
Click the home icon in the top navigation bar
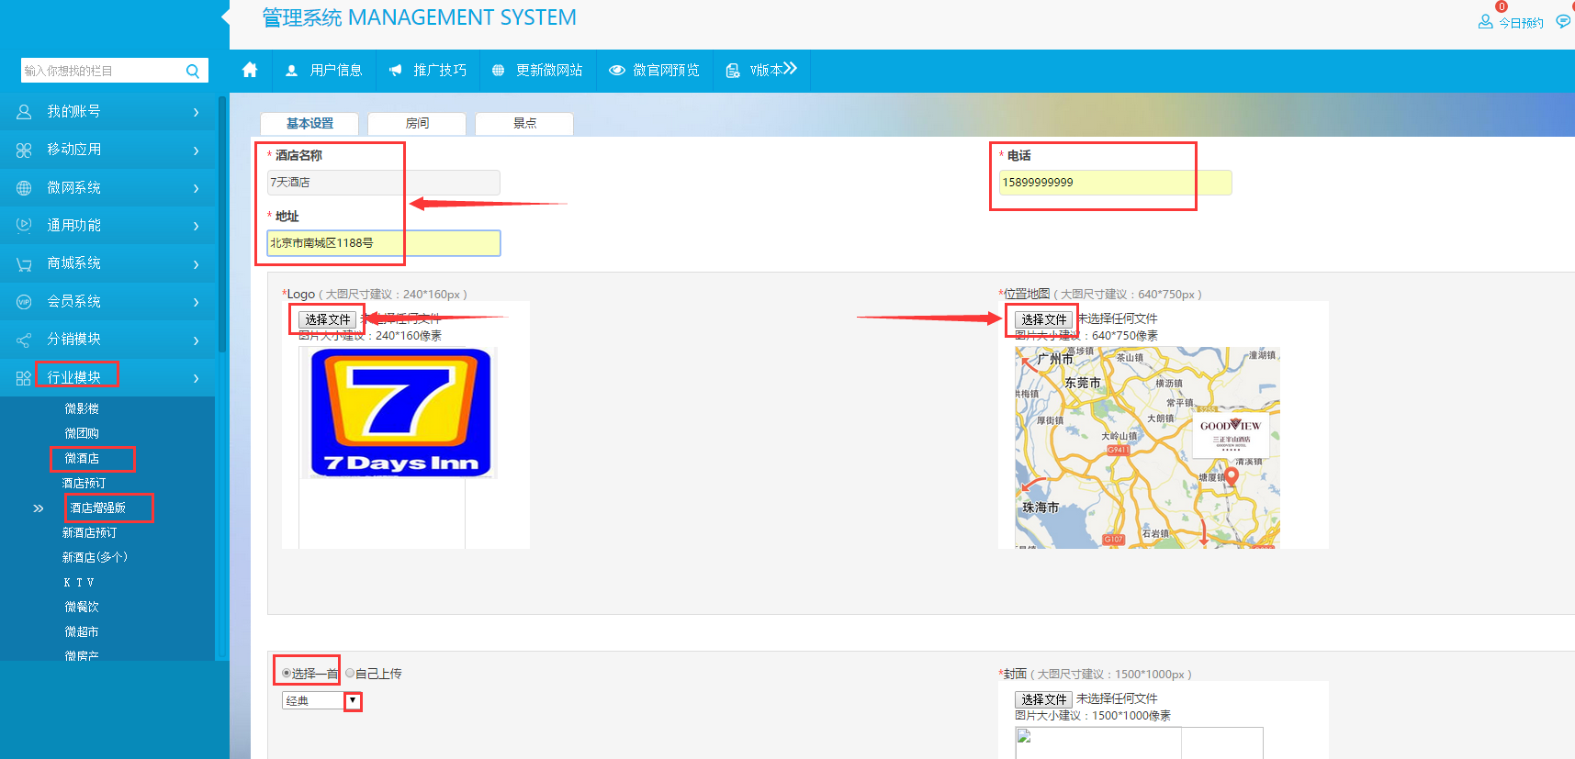tap(250, 71)
